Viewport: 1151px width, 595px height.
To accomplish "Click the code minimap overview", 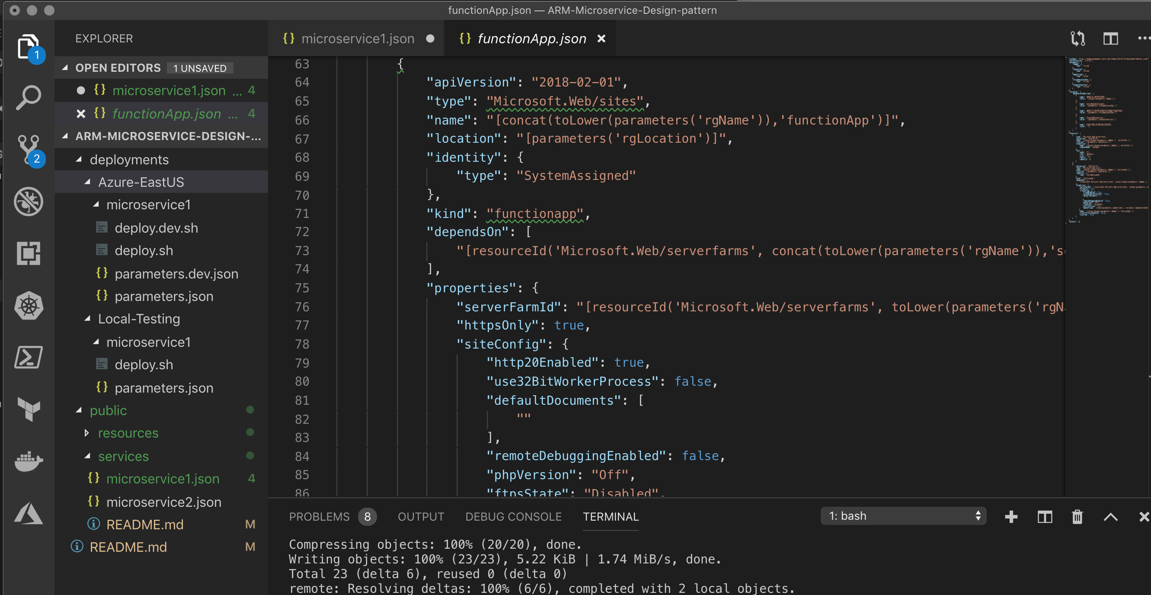I will coord(1107,140).
